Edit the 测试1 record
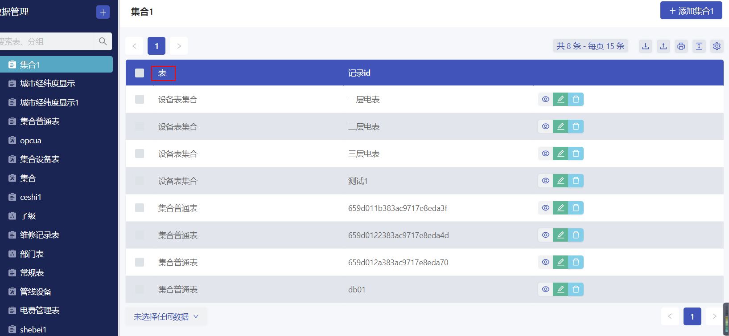Screen dimensions: 729x336 click(x=560, y=181)
